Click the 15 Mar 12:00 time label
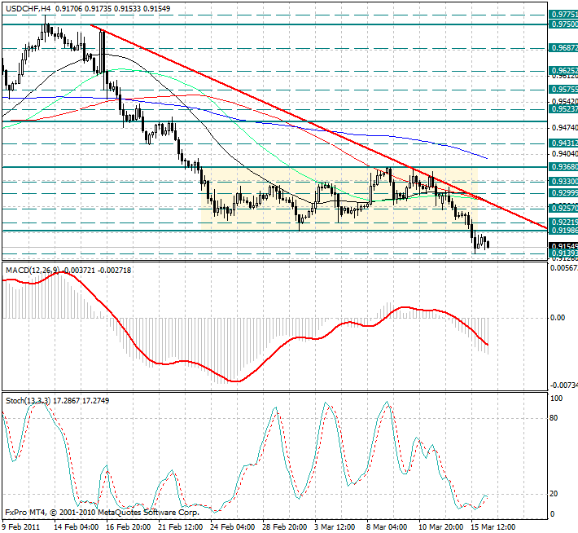578x533 pixels. click(x=493, y=526)
